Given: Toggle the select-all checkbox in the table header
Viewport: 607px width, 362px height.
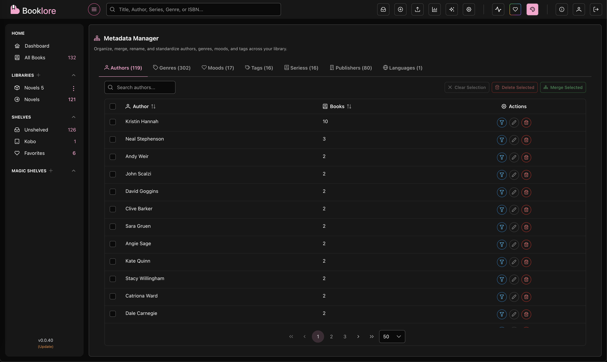Looking at the screenshot, I should [113, 106].
